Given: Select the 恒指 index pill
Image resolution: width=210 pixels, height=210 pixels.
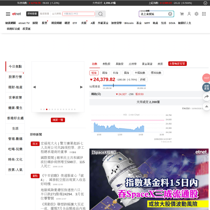Looking at the screenshot, I should [94, 73].
